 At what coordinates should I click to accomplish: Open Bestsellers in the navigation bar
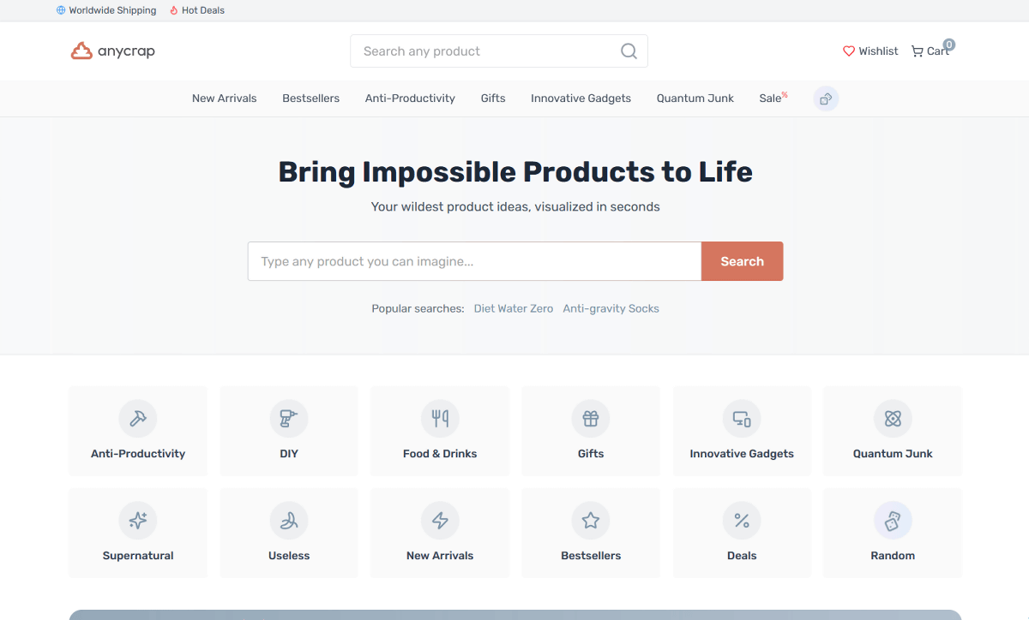pos(310,98)
